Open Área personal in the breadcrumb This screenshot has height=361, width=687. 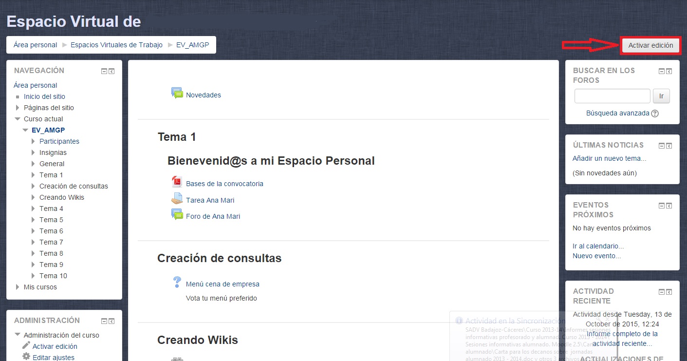pyautogui.click(x=35, y=45)
